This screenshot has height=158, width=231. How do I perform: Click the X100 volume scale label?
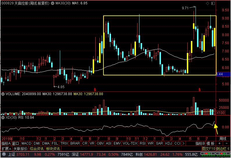[x=221, y=113]
